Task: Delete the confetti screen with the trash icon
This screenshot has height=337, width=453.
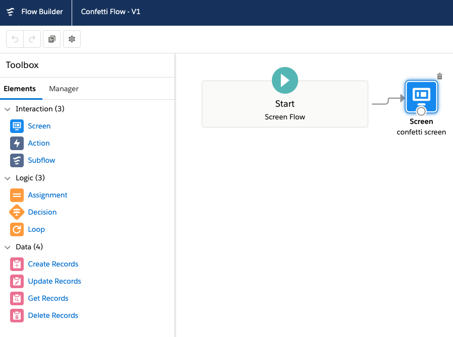Action: [439, 76]
